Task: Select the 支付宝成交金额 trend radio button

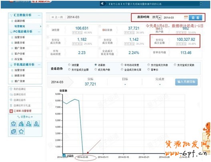Action: (x=69, y=69)
